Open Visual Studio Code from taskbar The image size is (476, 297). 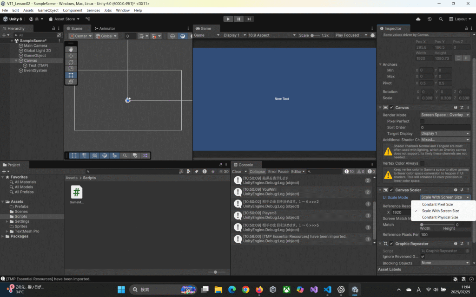328,290
